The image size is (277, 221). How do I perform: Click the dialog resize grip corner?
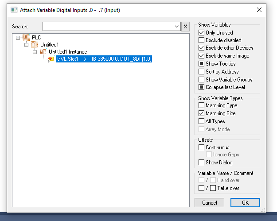coord(263,209)
